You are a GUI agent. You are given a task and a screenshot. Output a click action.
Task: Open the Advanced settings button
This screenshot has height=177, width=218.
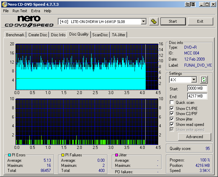(194, 137)
